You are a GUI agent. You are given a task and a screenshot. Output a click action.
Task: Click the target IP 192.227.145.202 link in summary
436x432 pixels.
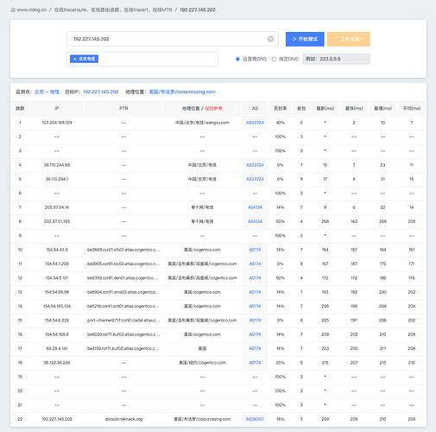[101, 92]
